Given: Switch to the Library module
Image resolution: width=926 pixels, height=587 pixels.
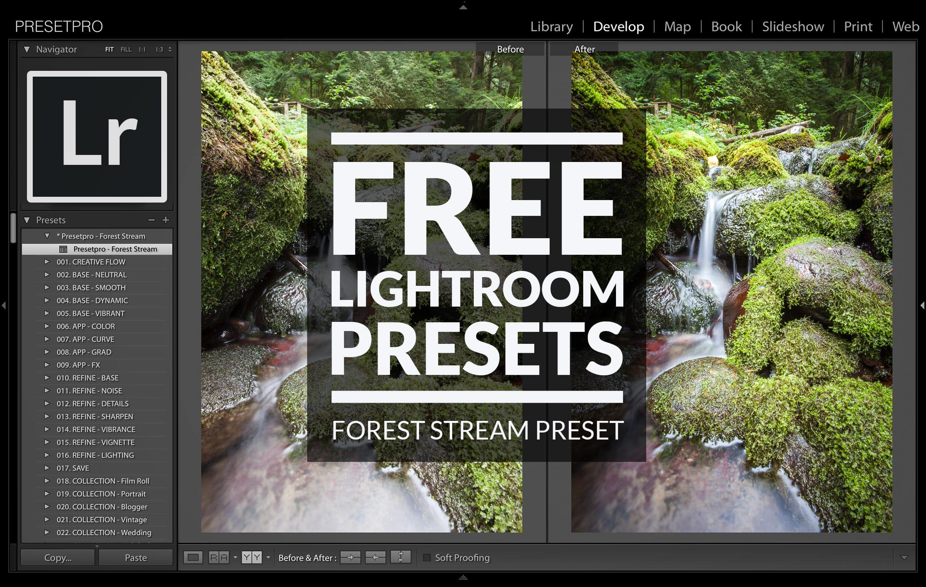Looking at the screenshot, I should pos(551,26).
